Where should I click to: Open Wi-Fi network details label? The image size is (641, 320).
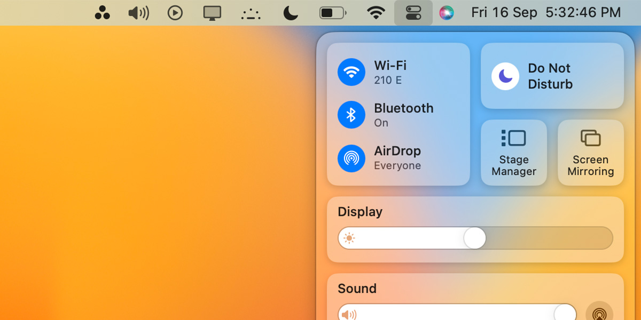390,73
